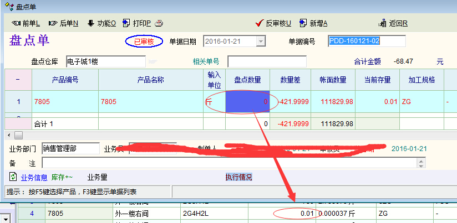Click the printer preview icon
457x223 pixels.
pyautogui.click(x=159, y=23)
